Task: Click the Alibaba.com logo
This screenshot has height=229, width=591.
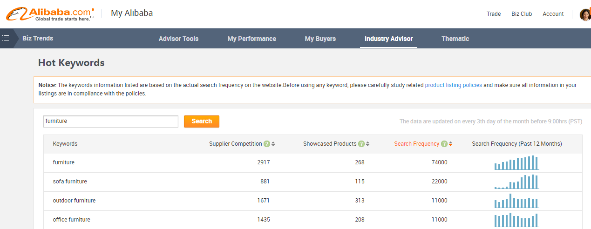Action: (50, 13)
